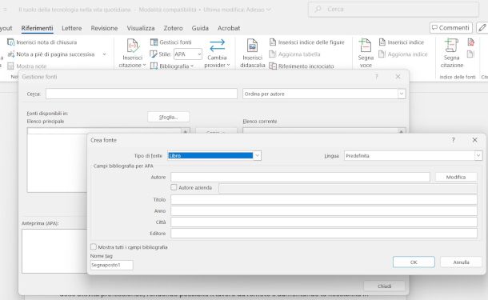Click the Mostra note ribbon item

click(x=26, y=66)
